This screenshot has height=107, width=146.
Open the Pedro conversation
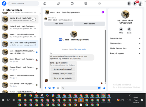[20, 77]
